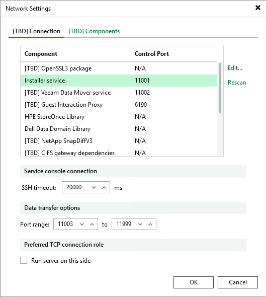
Task: Select the [TBD] Connection tab
Action: click(37, 31)
